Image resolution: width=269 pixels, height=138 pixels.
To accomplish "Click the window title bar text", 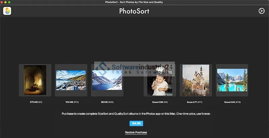I will 134,2.
